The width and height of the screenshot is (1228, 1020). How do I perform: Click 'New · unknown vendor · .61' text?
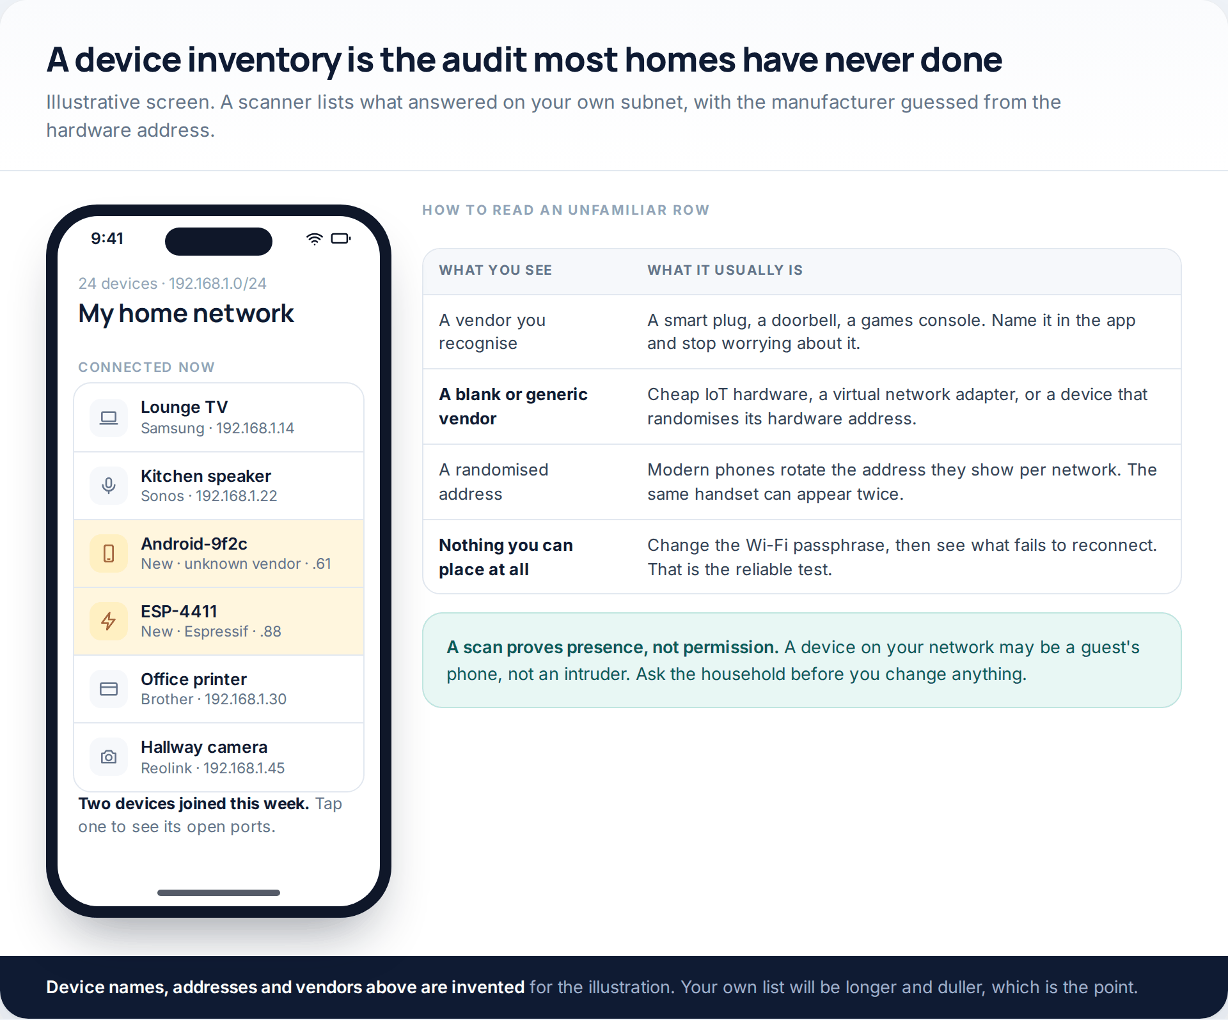click(x=236, y=564)
